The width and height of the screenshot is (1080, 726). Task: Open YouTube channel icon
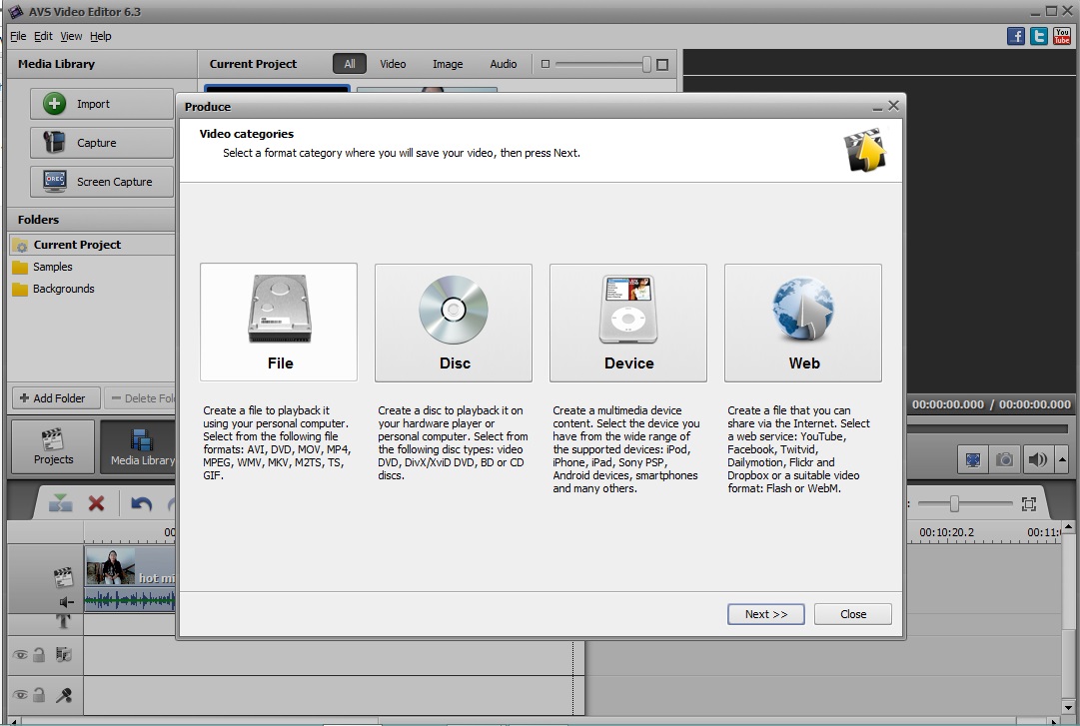pyautogui.click(x=1062, y=36)
